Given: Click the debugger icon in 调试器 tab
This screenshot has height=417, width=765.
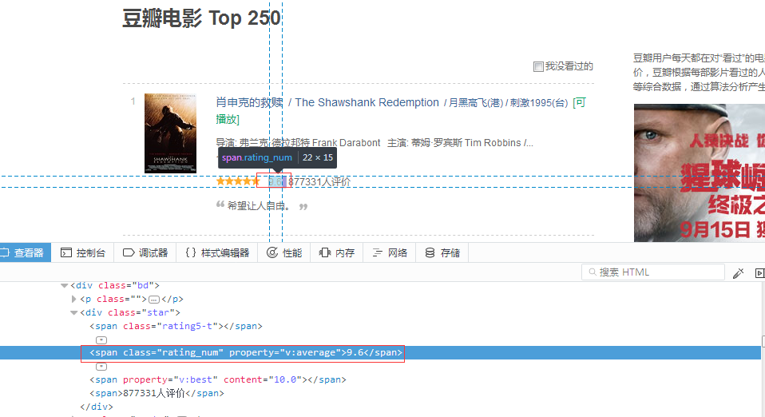Looking at the screenshot, I should click(x=129, y=252).
